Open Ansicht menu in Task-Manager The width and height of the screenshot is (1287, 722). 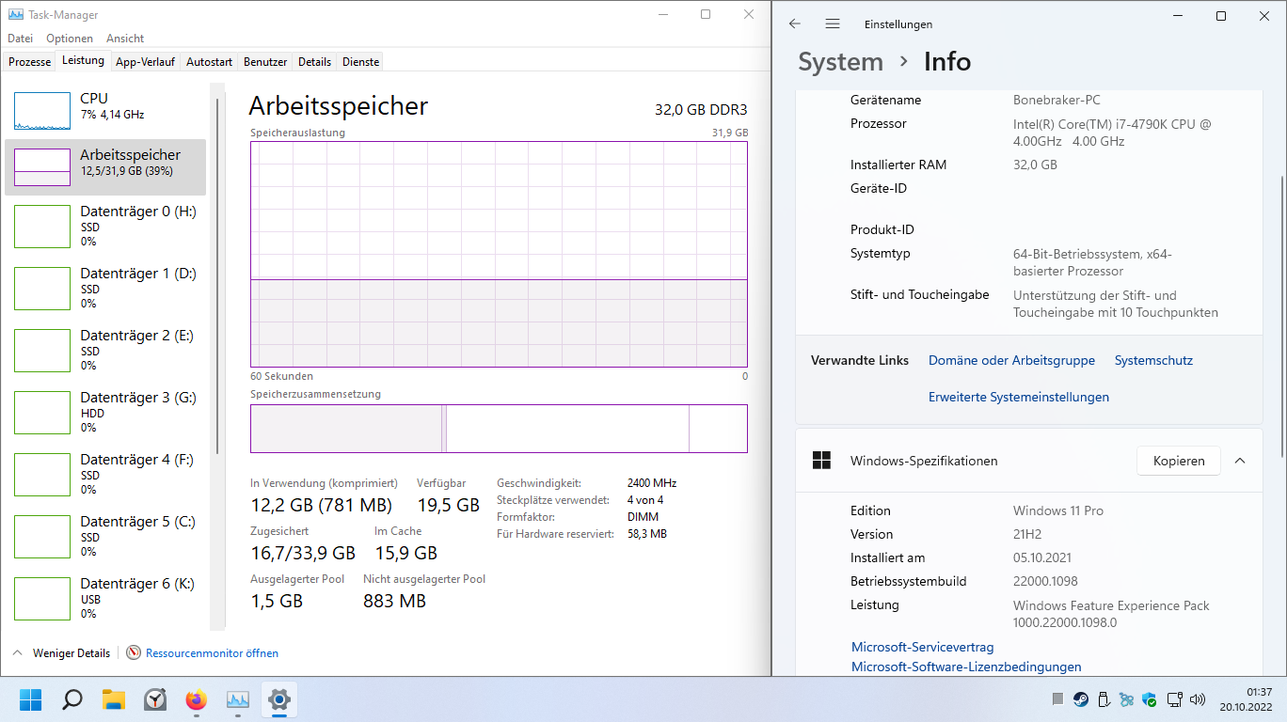pos(125,39)
